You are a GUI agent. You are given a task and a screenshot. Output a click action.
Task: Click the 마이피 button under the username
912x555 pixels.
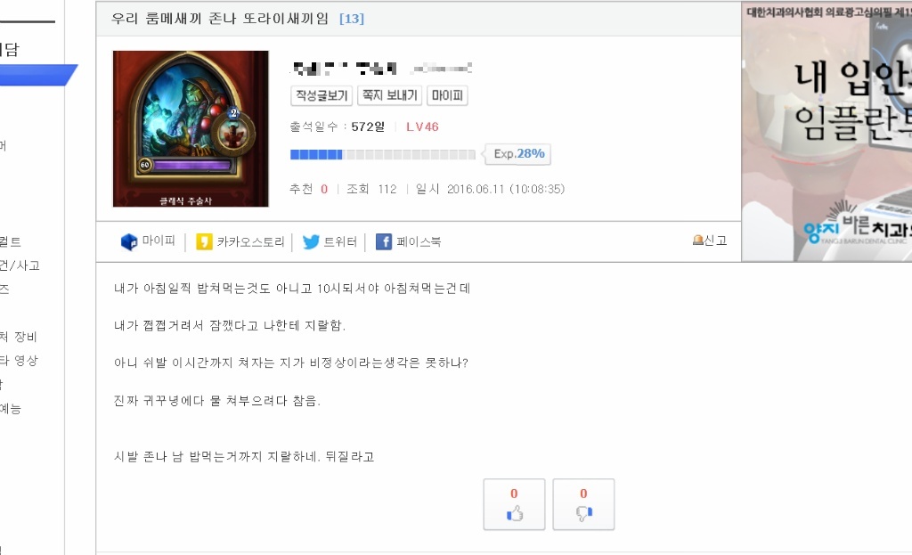point(447,95)
